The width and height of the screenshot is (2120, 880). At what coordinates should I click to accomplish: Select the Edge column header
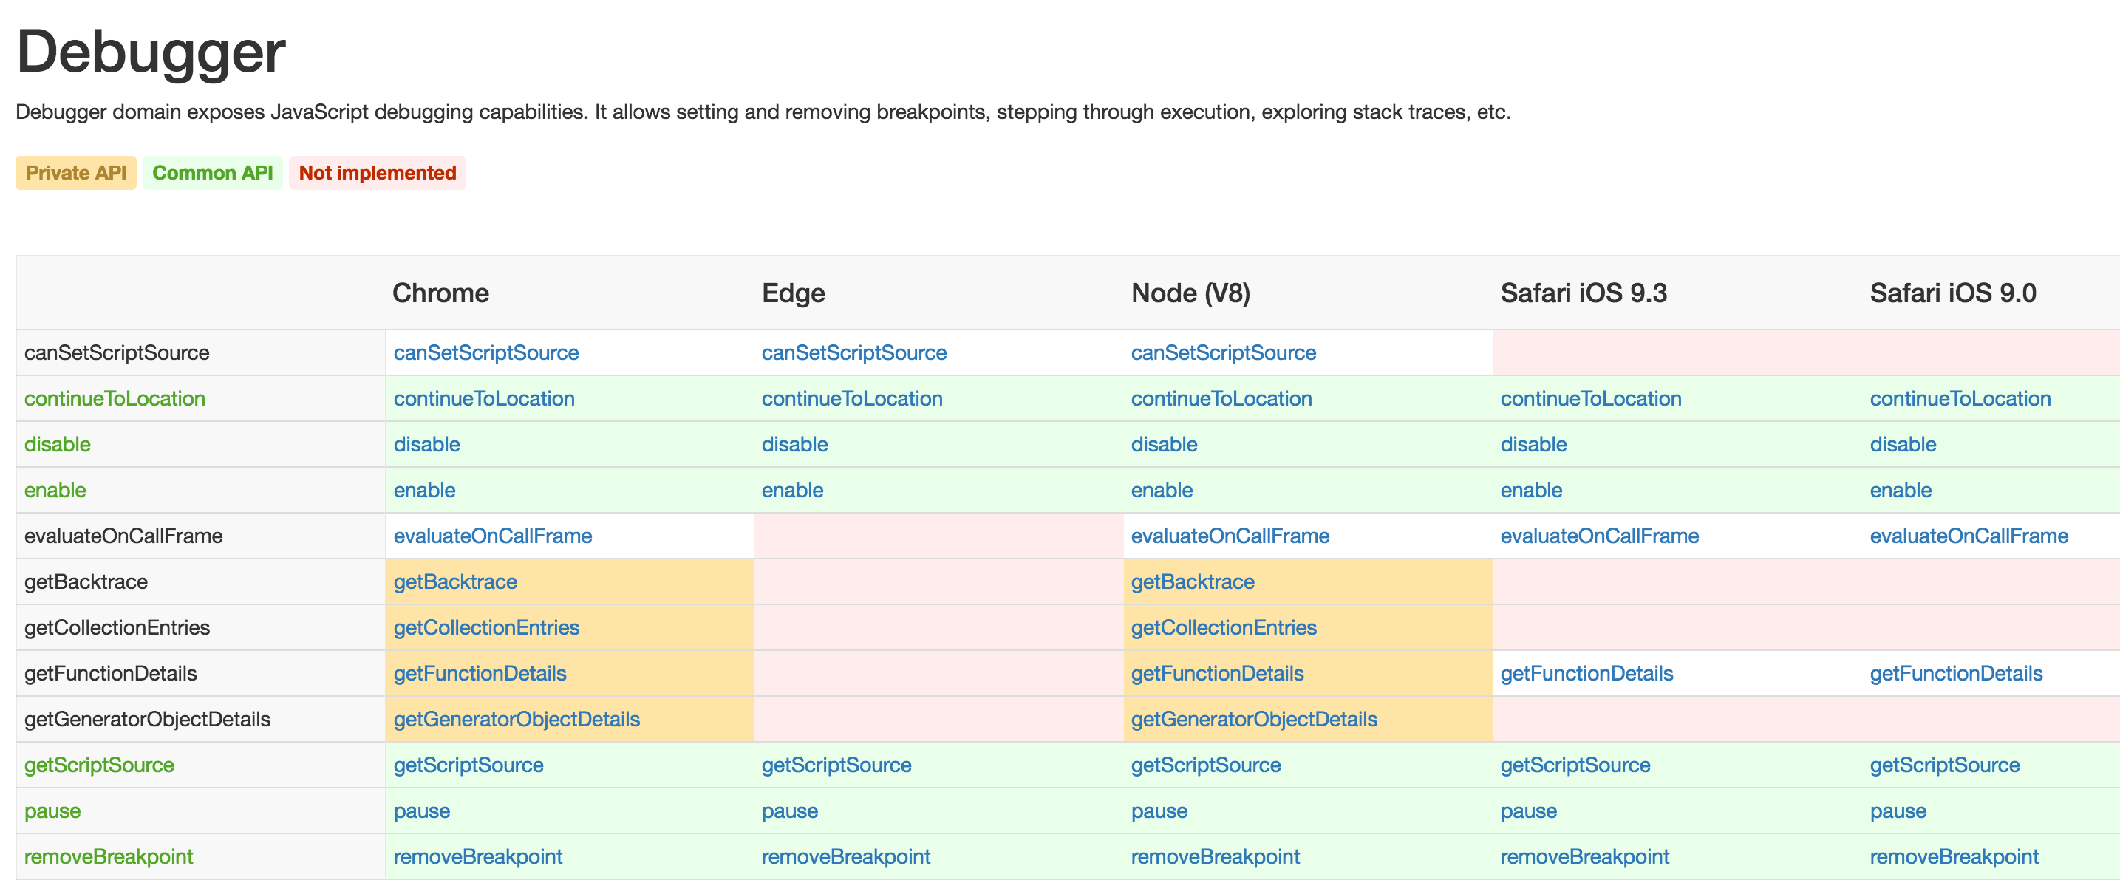click(x=794, y=293)
